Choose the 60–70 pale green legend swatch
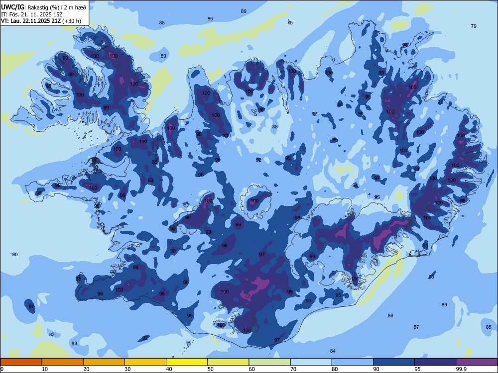Viewport: 498px width, 373px height. click(269, 362)
